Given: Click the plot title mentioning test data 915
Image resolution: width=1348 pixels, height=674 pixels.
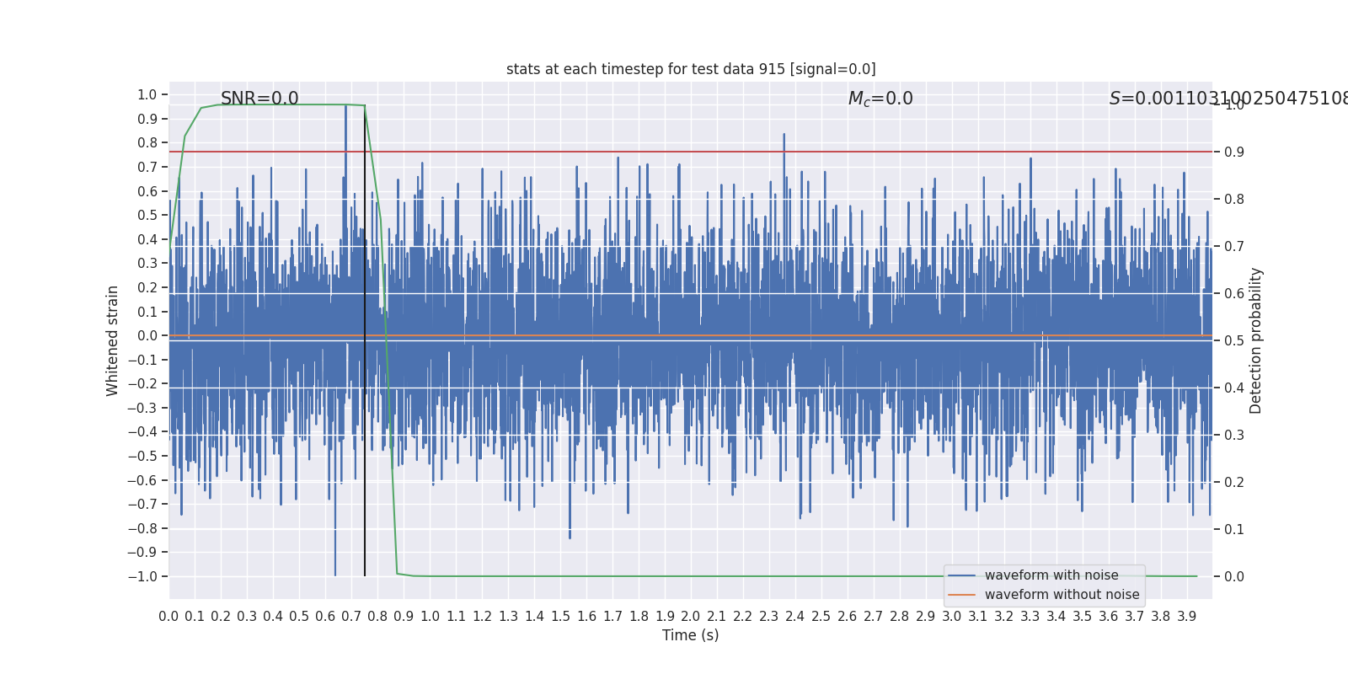Looking at the screenshot, I should point(691,69).
